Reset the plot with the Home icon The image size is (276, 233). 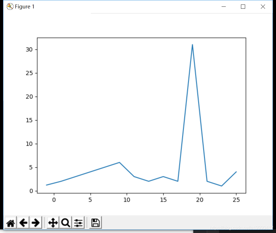(11, 223)
